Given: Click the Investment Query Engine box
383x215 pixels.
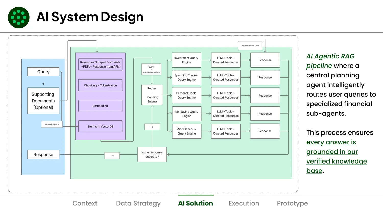Looking at the screenshot, I should coord(187,60).
